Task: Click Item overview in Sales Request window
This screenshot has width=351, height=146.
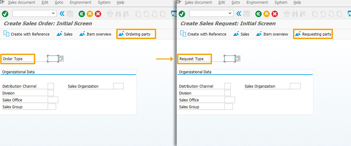Action: click(x=272, y=34)
